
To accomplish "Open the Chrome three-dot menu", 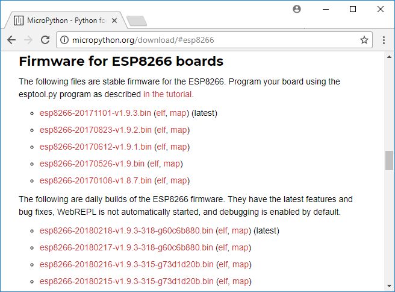I will coord(384,40).
